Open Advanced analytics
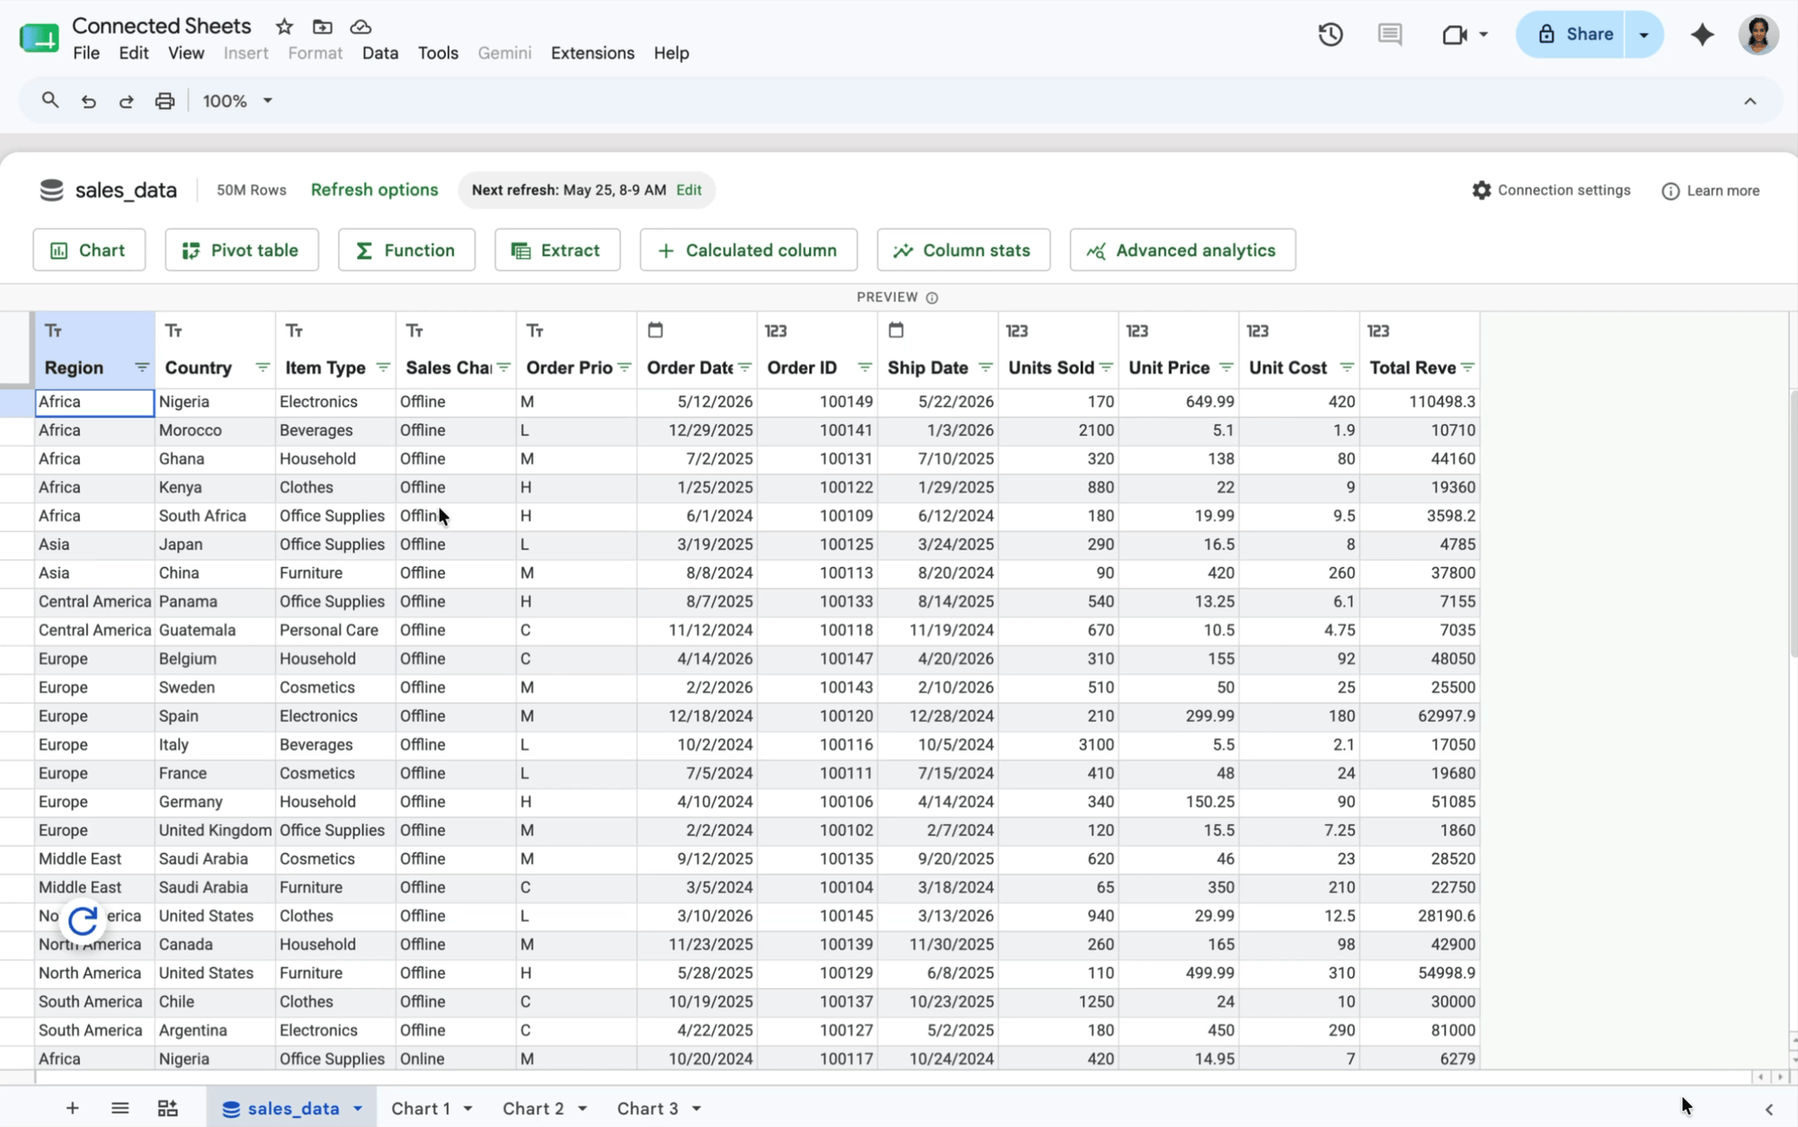Screen dimensions: 1798x1127 1183,250
